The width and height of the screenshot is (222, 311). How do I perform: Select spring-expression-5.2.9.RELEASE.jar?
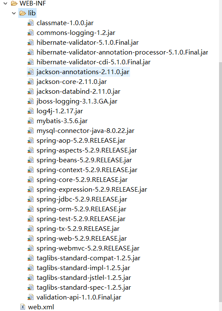92,190
